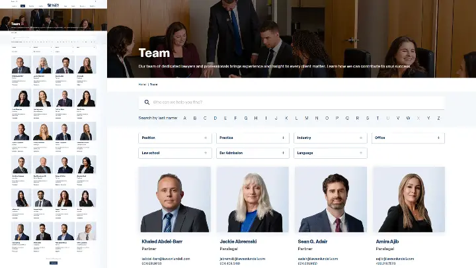Filter last names by letter A

pos(184,118)
